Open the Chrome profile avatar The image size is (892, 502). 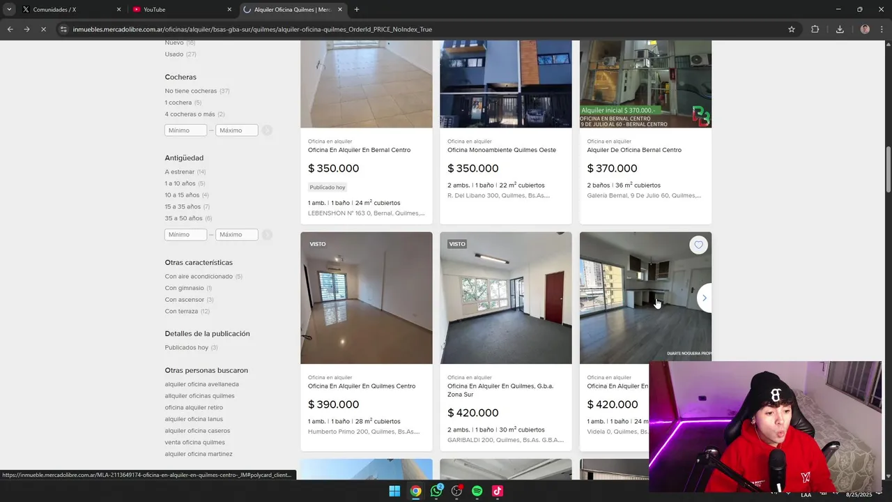coord(865,29)
